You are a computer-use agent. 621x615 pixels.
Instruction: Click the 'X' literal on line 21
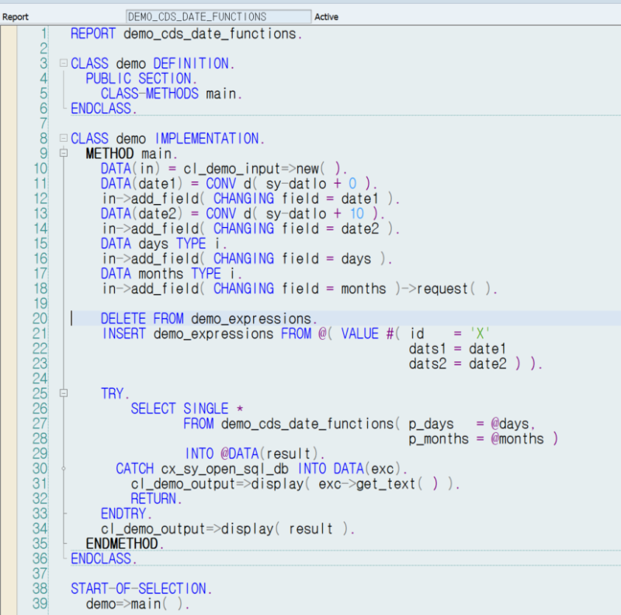coord(480,333)
